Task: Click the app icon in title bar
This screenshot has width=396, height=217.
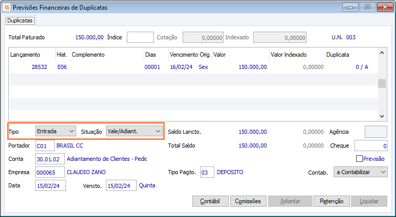Action: point(7,8)
